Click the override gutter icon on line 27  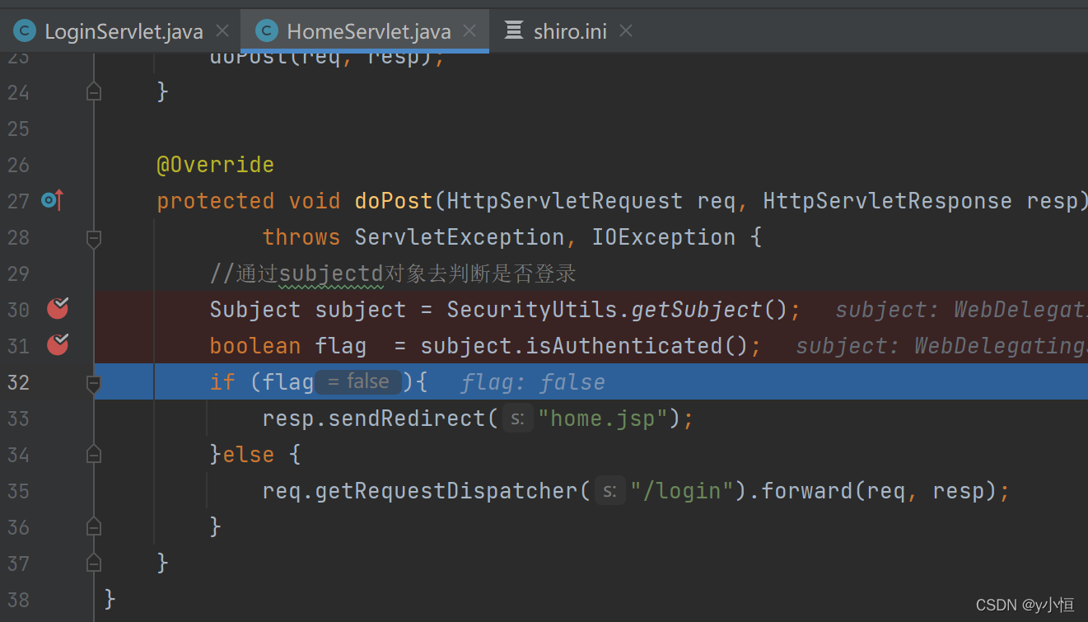coord(52,200)
